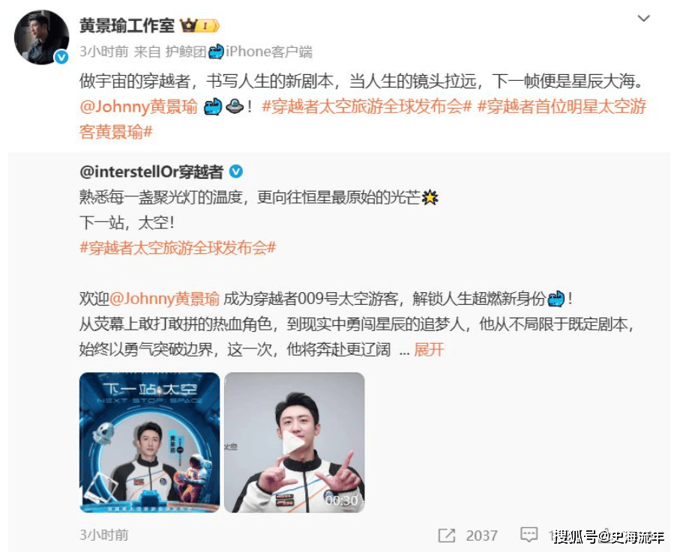Screen dimensions: 680x552
Task: Open 黄景瑜工作室 profile avatar
Action: pyautogui.click(x=42, y=37)
